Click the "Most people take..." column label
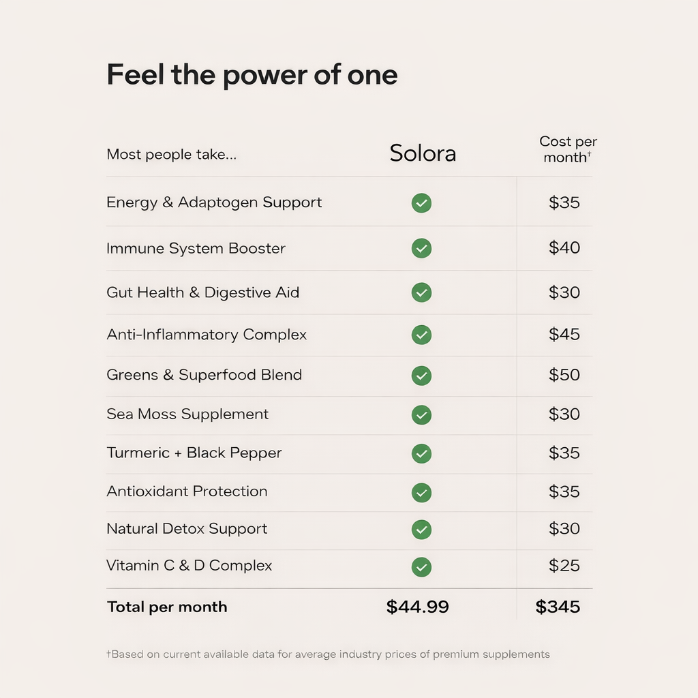698x698 pixels. tap(172, 155)
